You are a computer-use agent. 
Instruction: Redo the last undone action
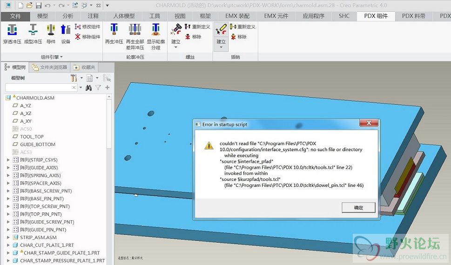pos(61,5)
